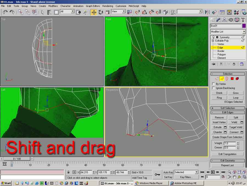Toggle the angle snap icon
The height and width of the screenshot is (186, 247).
coord(144,12)
